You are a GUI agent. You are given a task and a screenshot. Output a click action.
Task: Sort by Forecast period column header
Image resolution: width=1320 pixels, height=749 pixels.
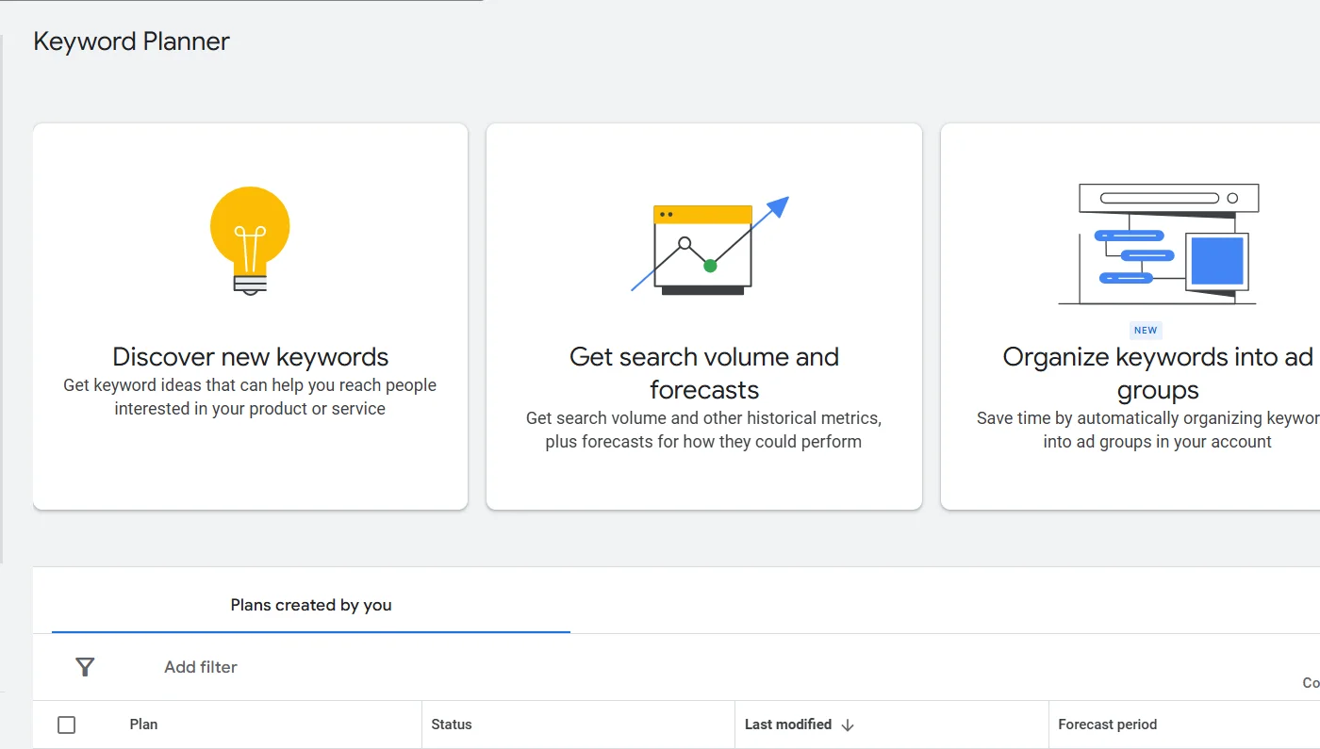tap(1108, 725)
